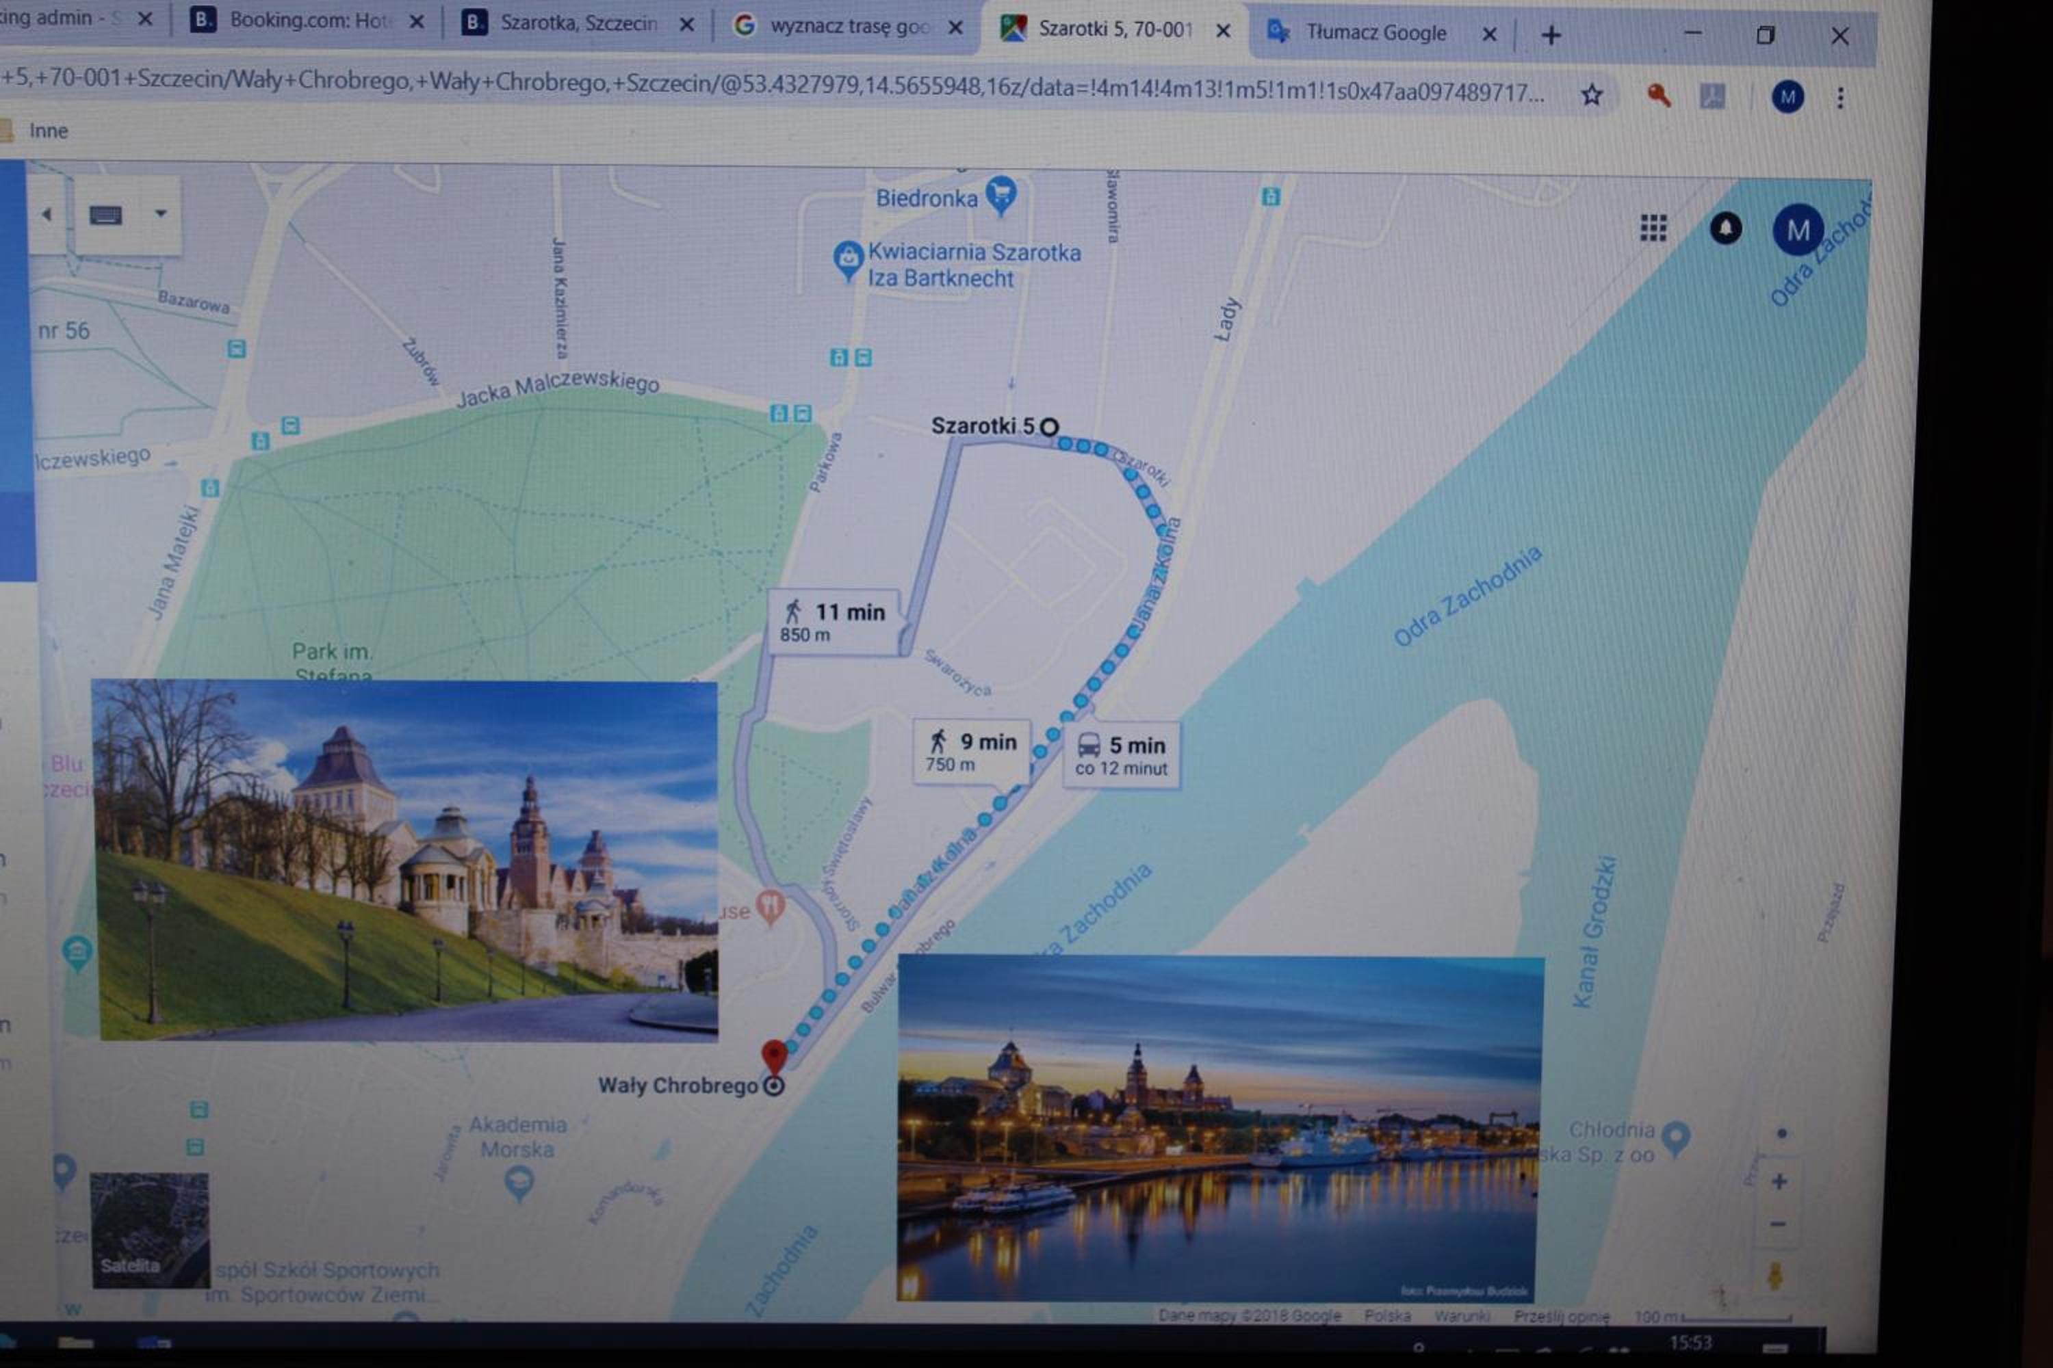Click the Wały Chrobrego destination marker
2053x1368 pixels.
773,1058
